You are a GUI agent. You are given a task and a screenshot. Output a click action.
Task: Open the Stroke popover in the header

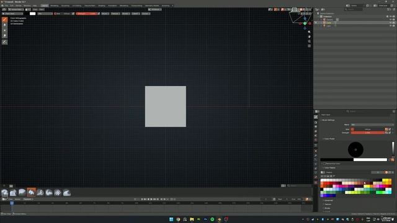pos(126,14)
